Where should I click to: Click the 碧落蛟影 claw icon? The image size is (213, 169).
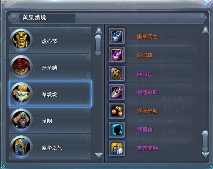pyautogui.click(x=117, y=92)
